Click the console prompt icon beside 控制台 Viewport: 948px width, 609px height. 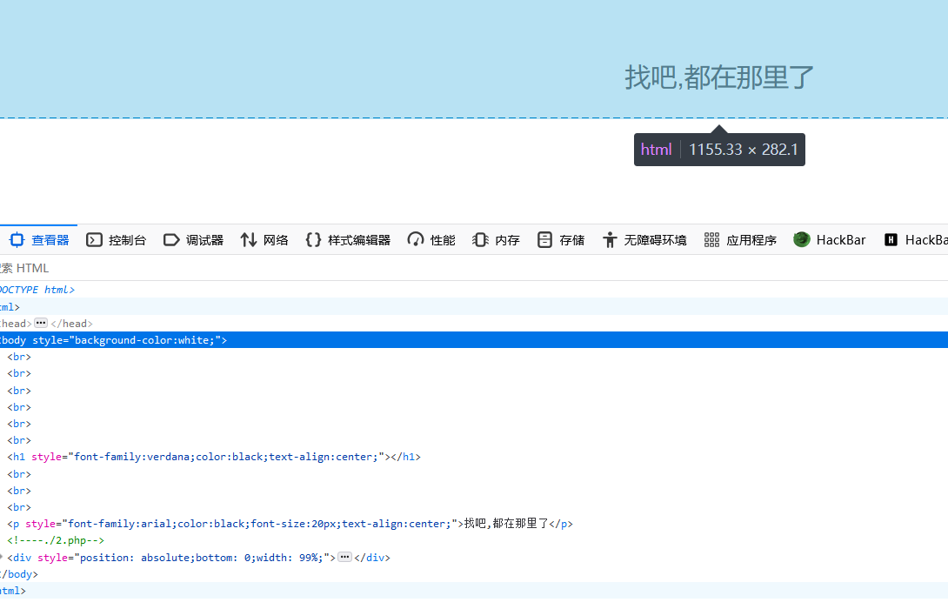tap(94, 240)
